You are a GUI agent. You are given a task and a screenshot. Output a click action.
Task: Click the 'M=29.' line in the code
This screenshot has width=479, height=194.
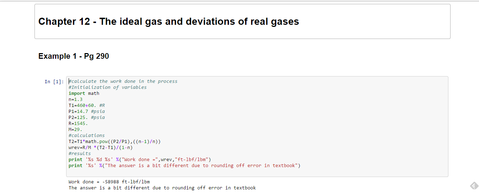coord(75,130)
